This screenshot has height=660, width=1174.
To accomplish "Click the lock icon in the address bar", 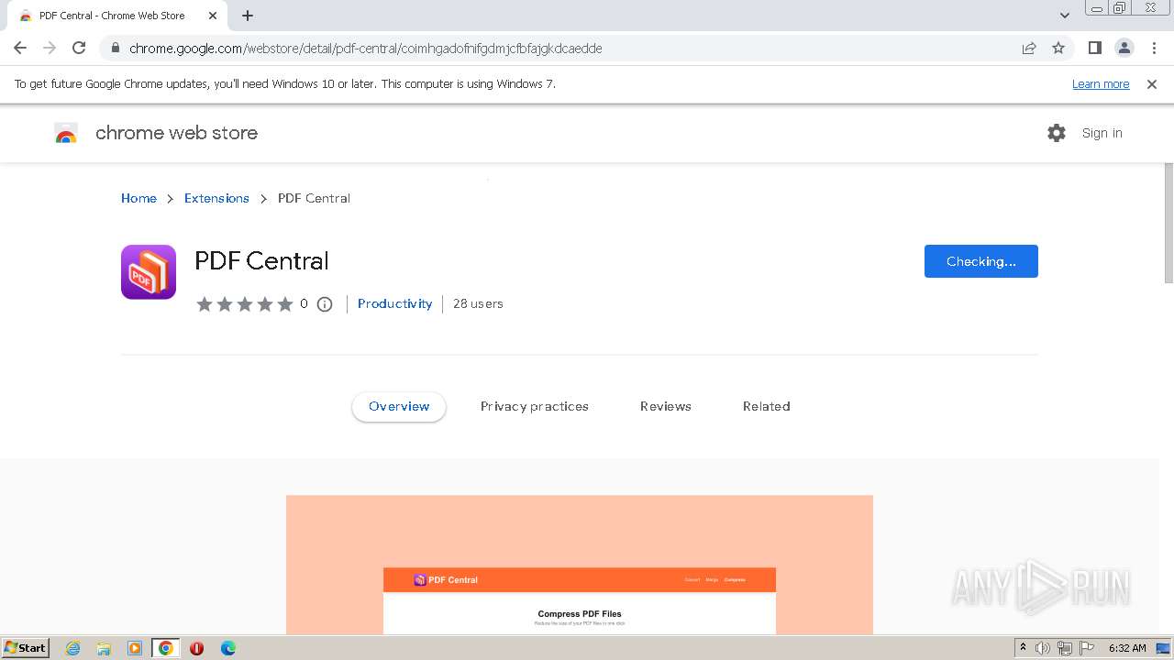I will point(116,48).
